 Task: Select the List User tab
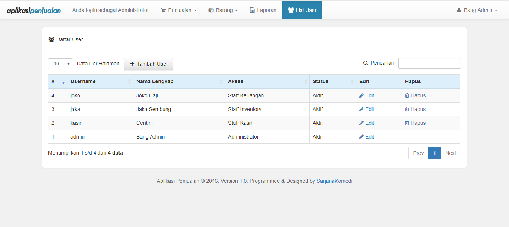coord(302,10)
